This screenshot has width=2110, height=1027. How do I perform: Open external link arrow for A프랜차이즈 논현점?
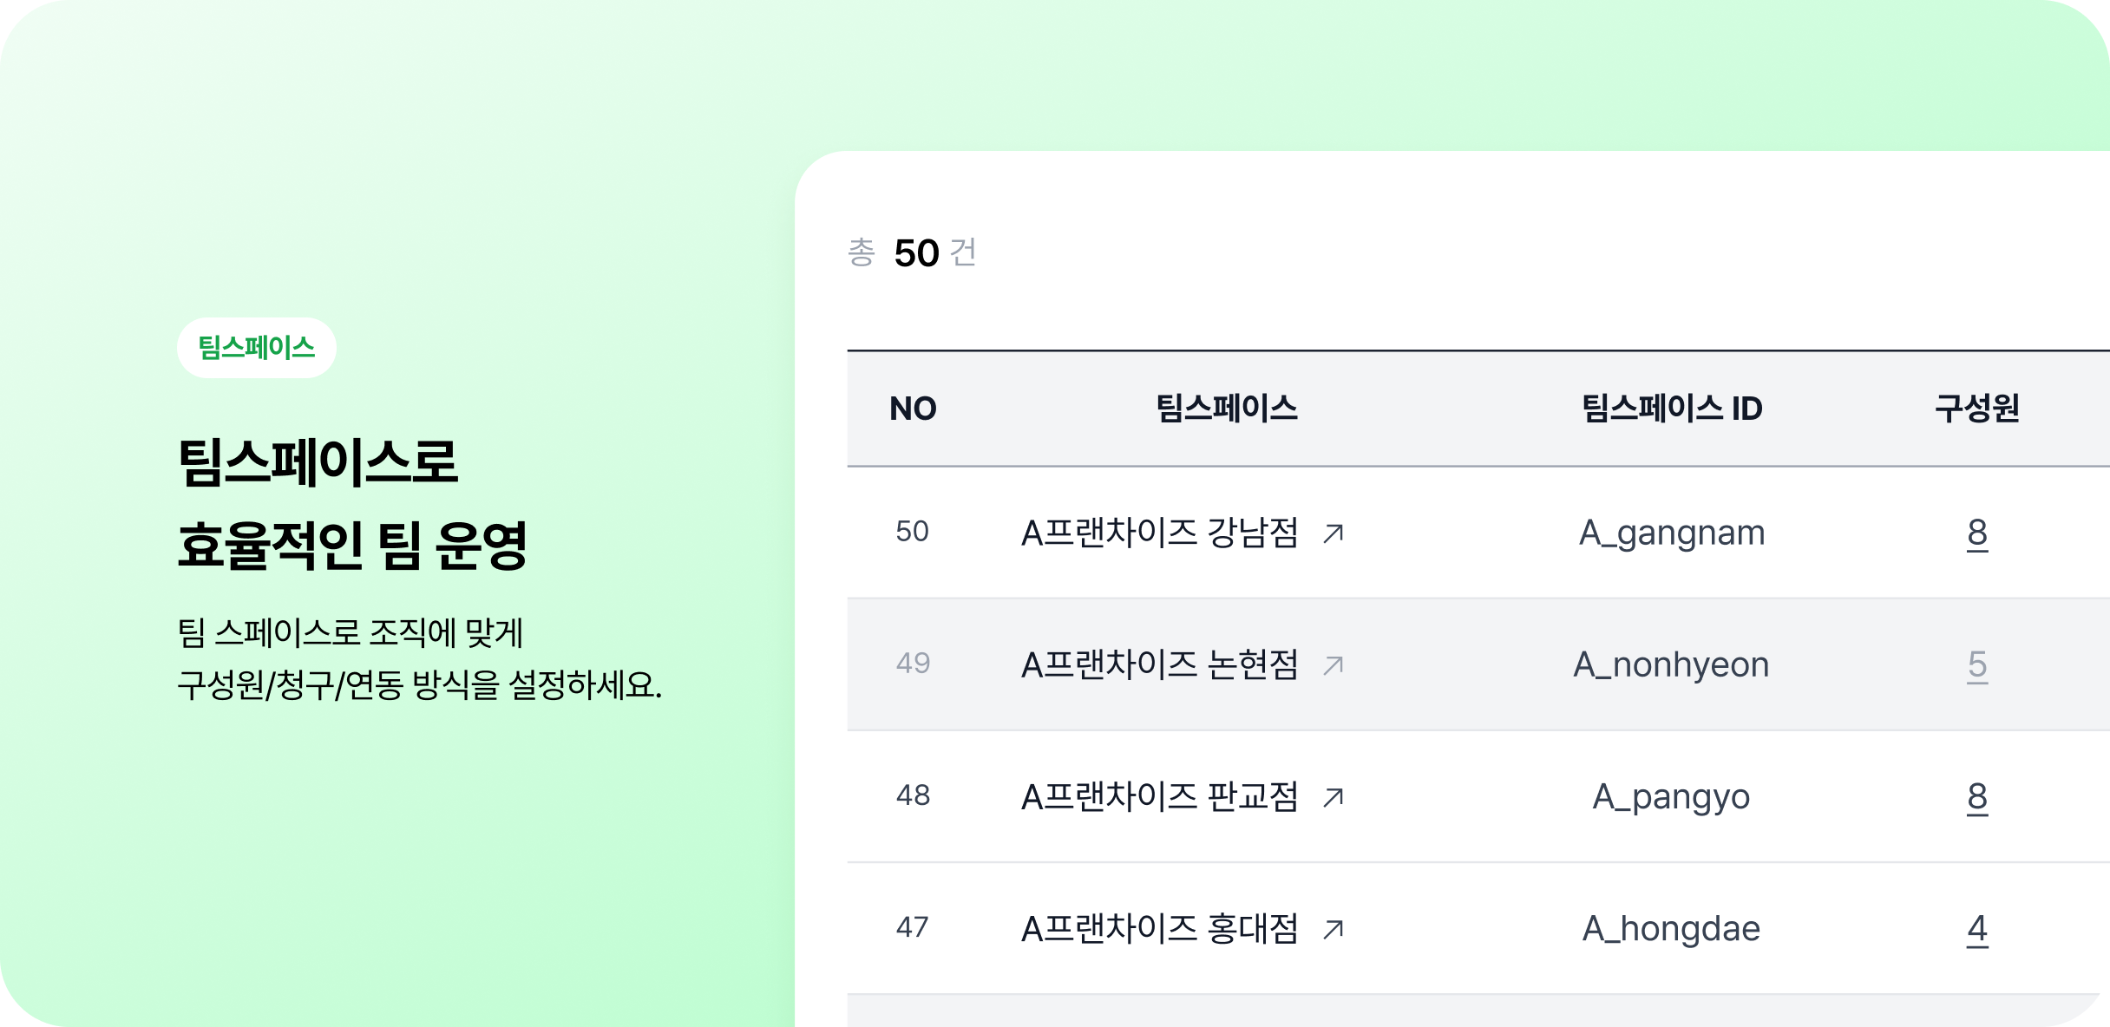coord(1333,664)
